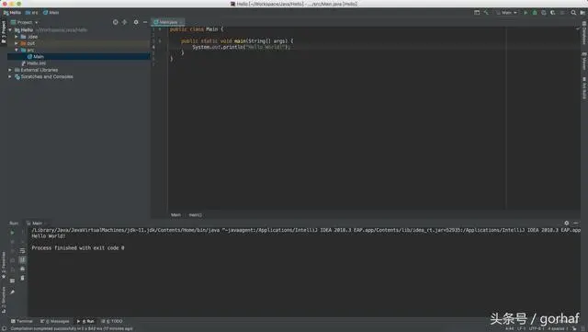Screen dimensions: 588x332
Task: Close the Main.java editor tab
Action: coord(181,22)
